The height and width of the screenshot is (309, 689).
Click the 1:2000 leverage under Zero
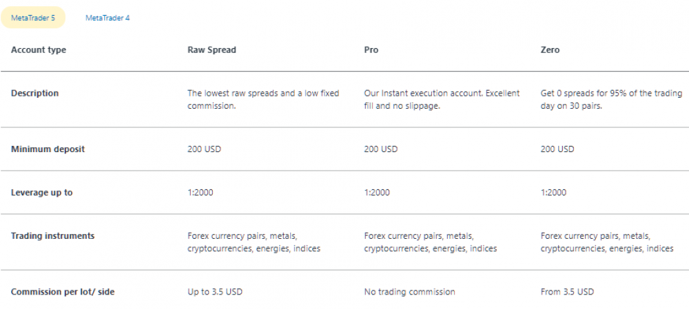[554, 192]
